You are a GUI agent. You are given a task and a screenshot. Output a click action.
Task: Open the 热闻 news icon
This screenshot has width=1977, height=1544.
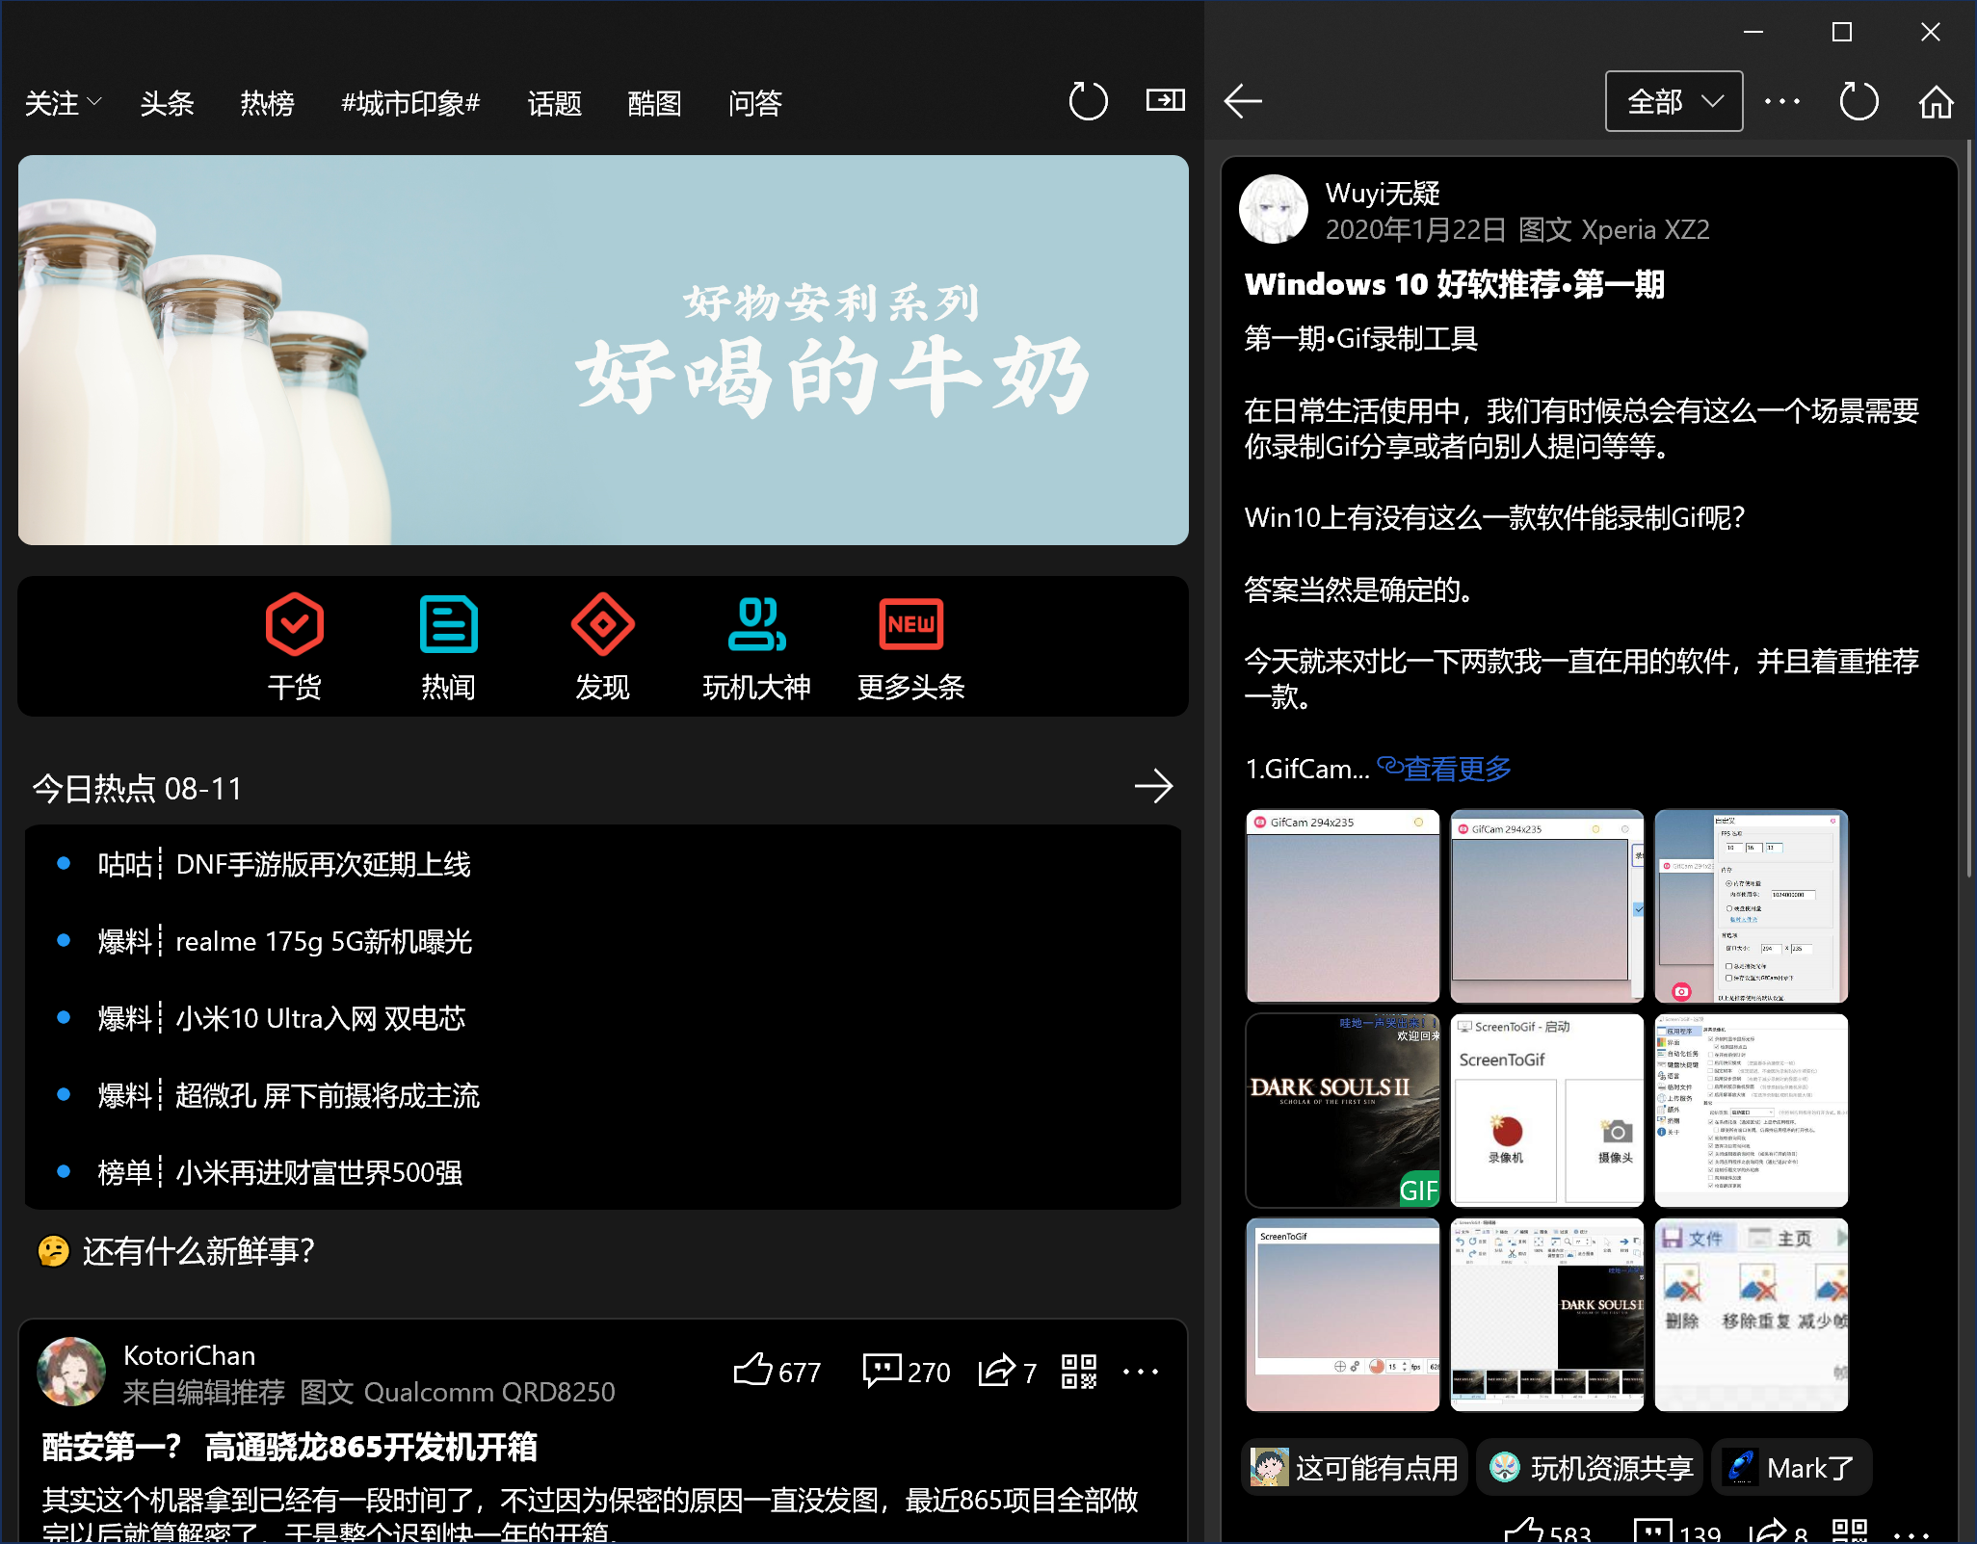(x=448, y=624)
